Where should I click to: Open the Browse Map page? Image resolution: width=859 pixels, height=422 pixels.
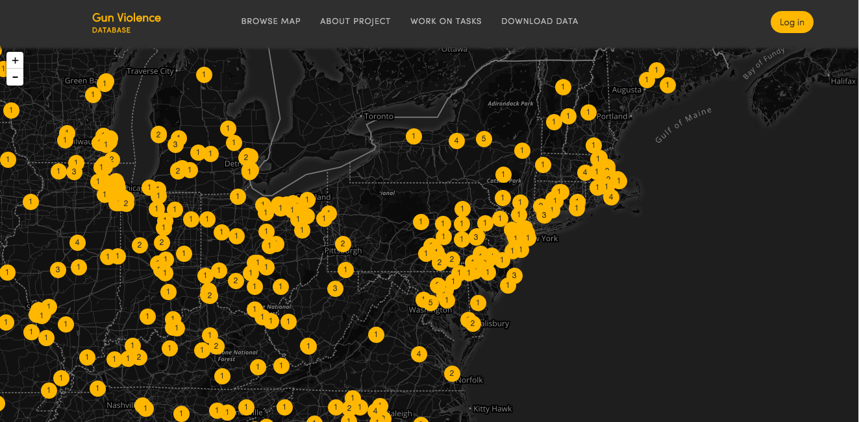pyautogui.click(x=271, y=21)
